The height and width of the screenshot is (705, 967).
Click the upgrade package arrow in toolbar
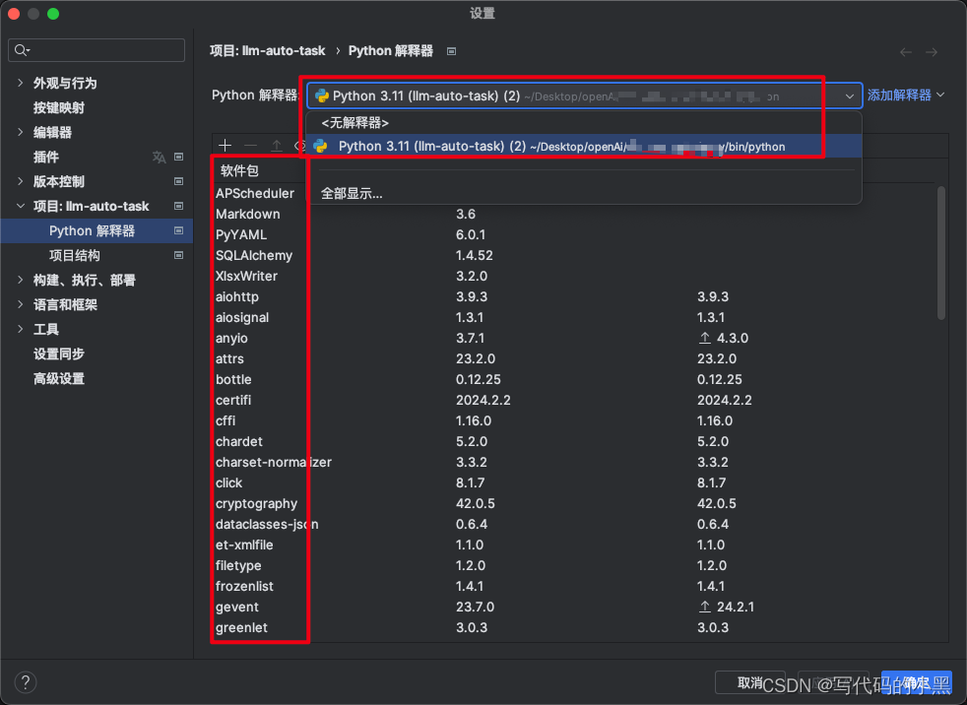pyautogui.click(x=277, y=146)
